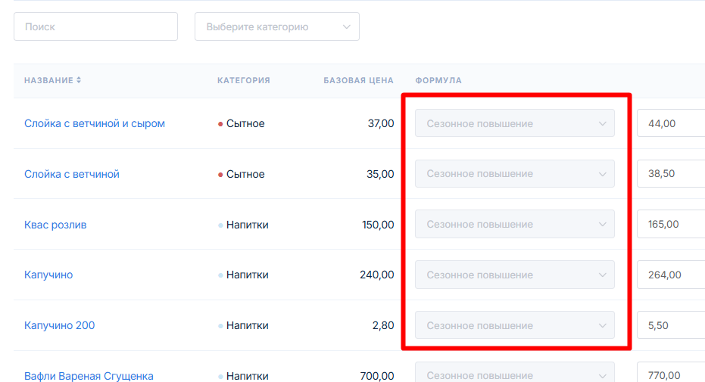Click the price field showing 44,00
Viewport: 705px width, 382px height.
(x=670, y=123)
